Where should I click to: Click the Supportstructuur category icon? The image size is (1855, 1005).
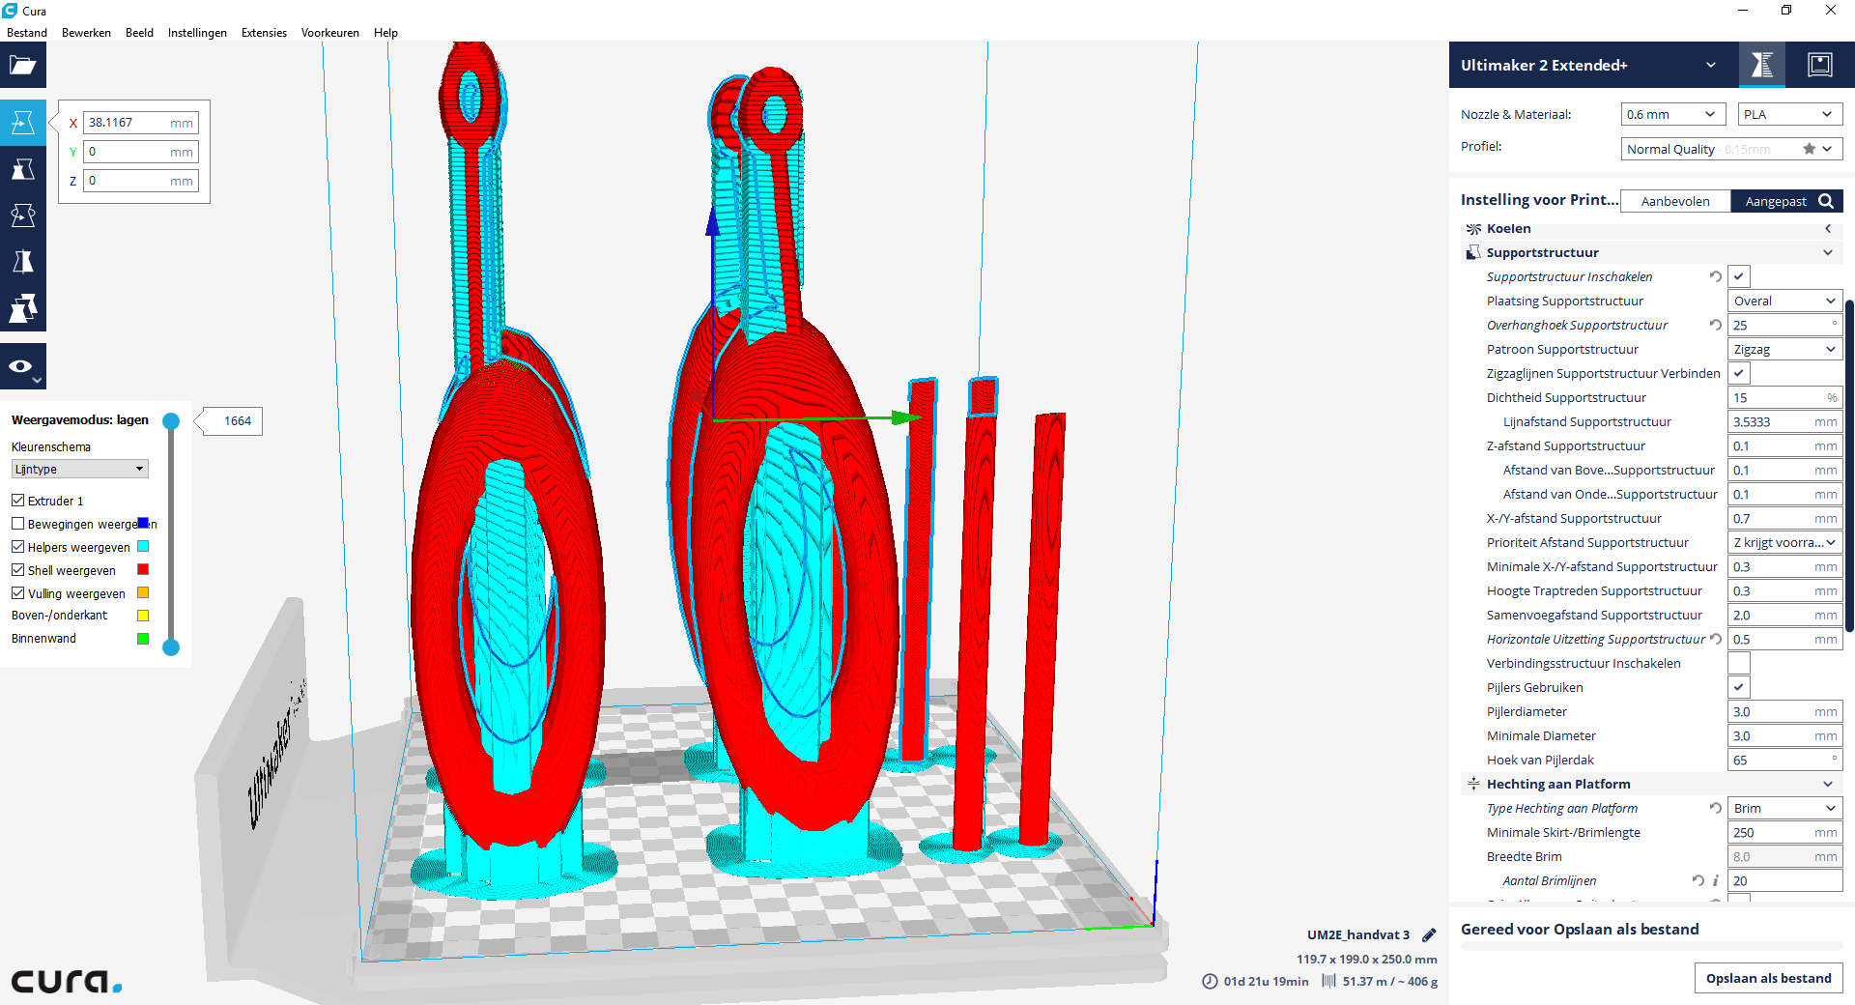(x=1473, y=252)
